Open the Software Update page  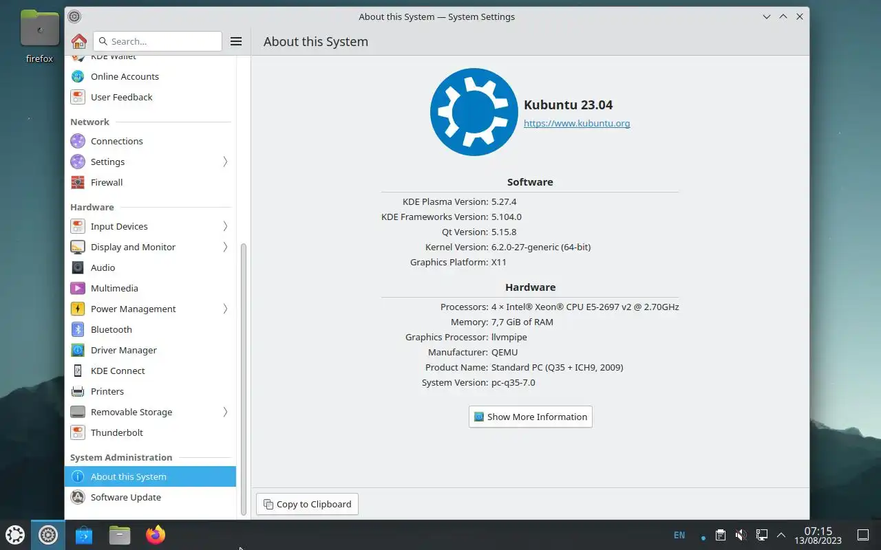(150, 497)
